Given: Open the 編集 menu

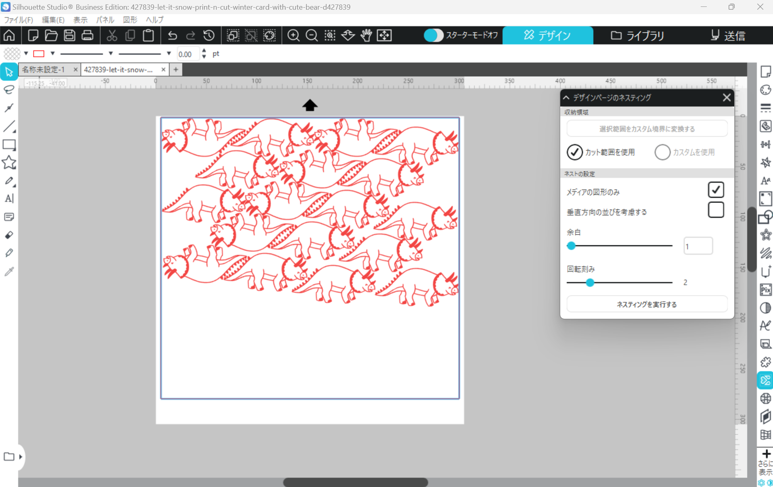Looking at the screenshot, I should point(53,20).
